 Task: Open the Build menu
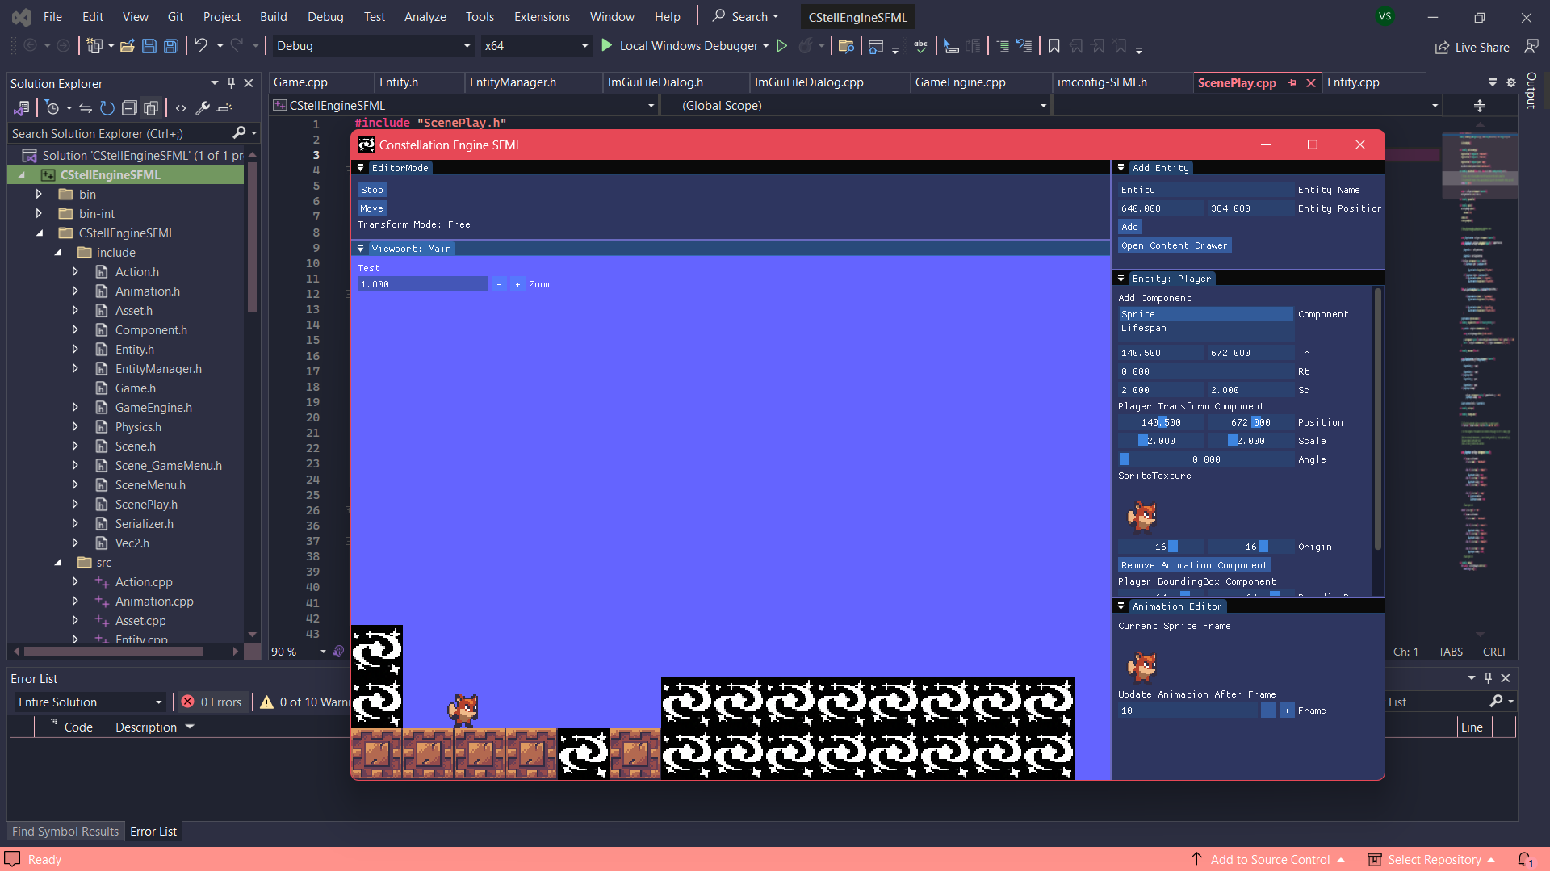[273, 16]
